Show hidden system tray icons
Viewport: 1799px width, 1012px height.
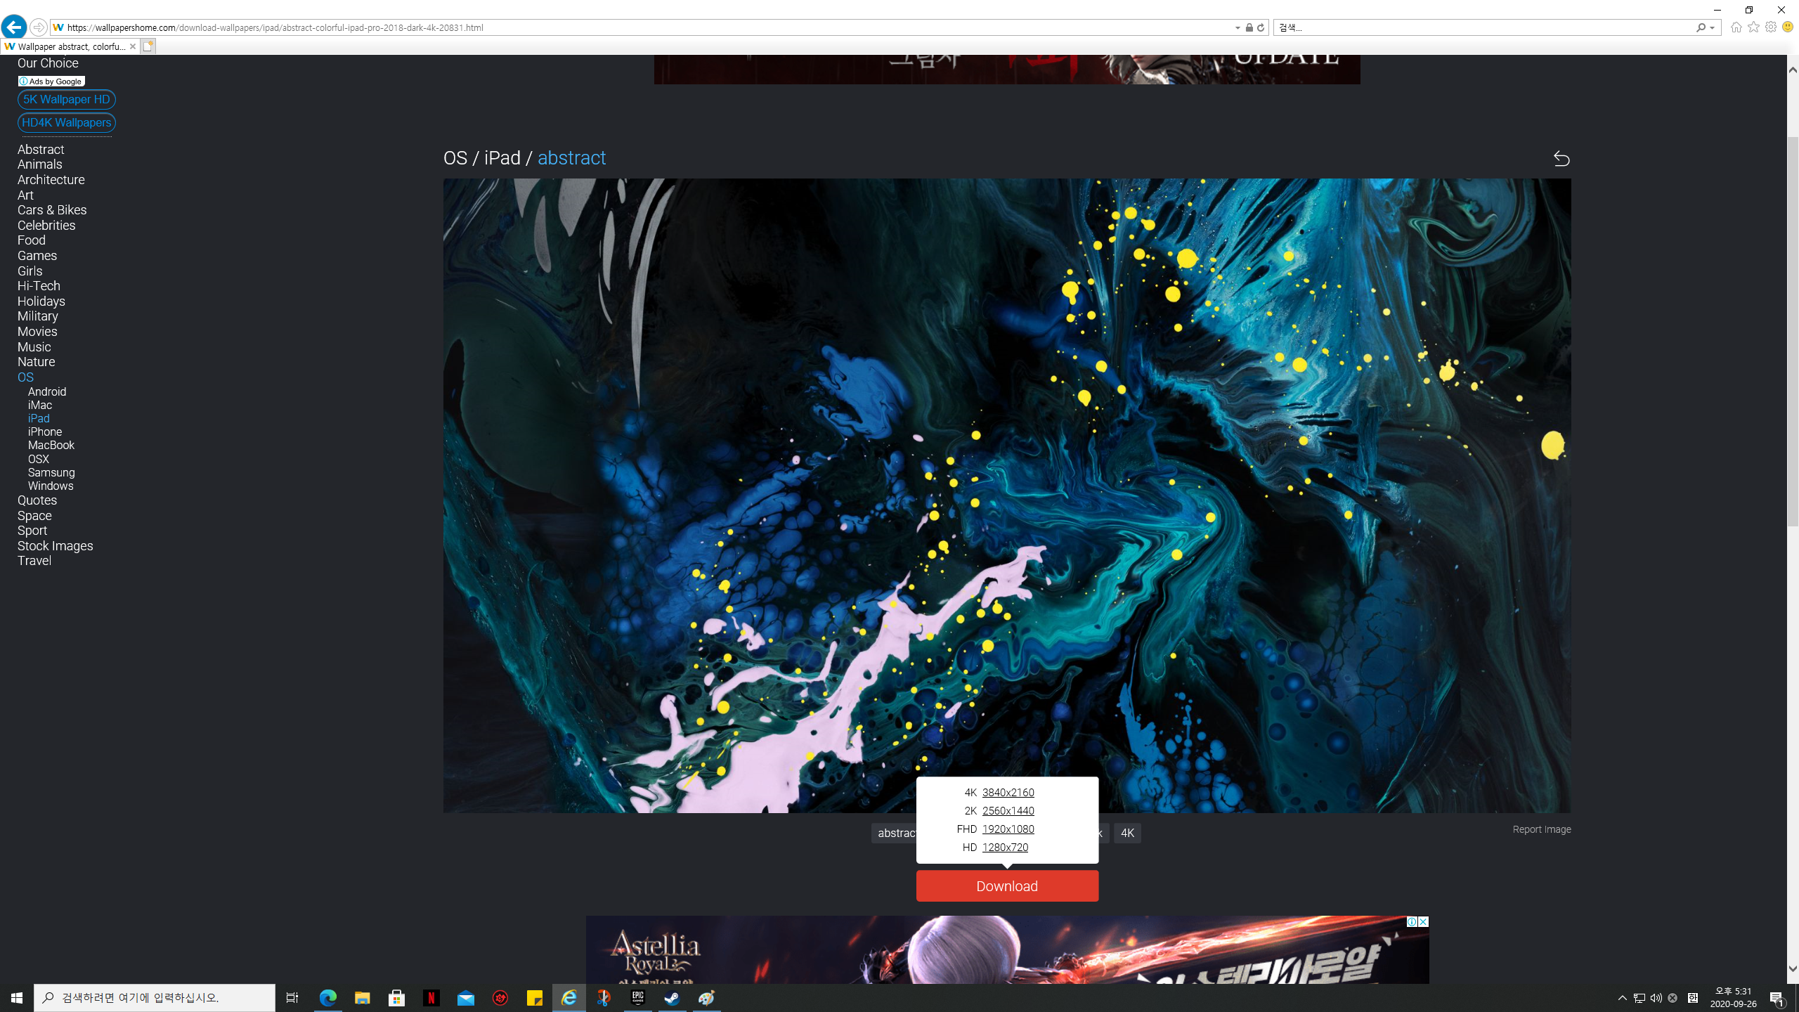click(x=1623, y=998)
